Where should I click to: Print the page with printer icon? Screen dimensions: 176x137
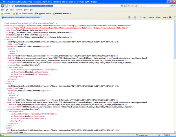[144, 17]
